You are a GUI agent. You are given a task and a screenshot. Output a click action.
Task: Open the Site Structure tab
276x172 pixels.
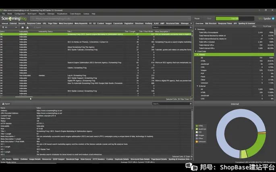click(211, 23)
